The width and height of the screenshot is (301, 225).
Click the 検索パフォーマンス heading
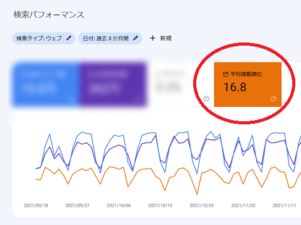49,15
